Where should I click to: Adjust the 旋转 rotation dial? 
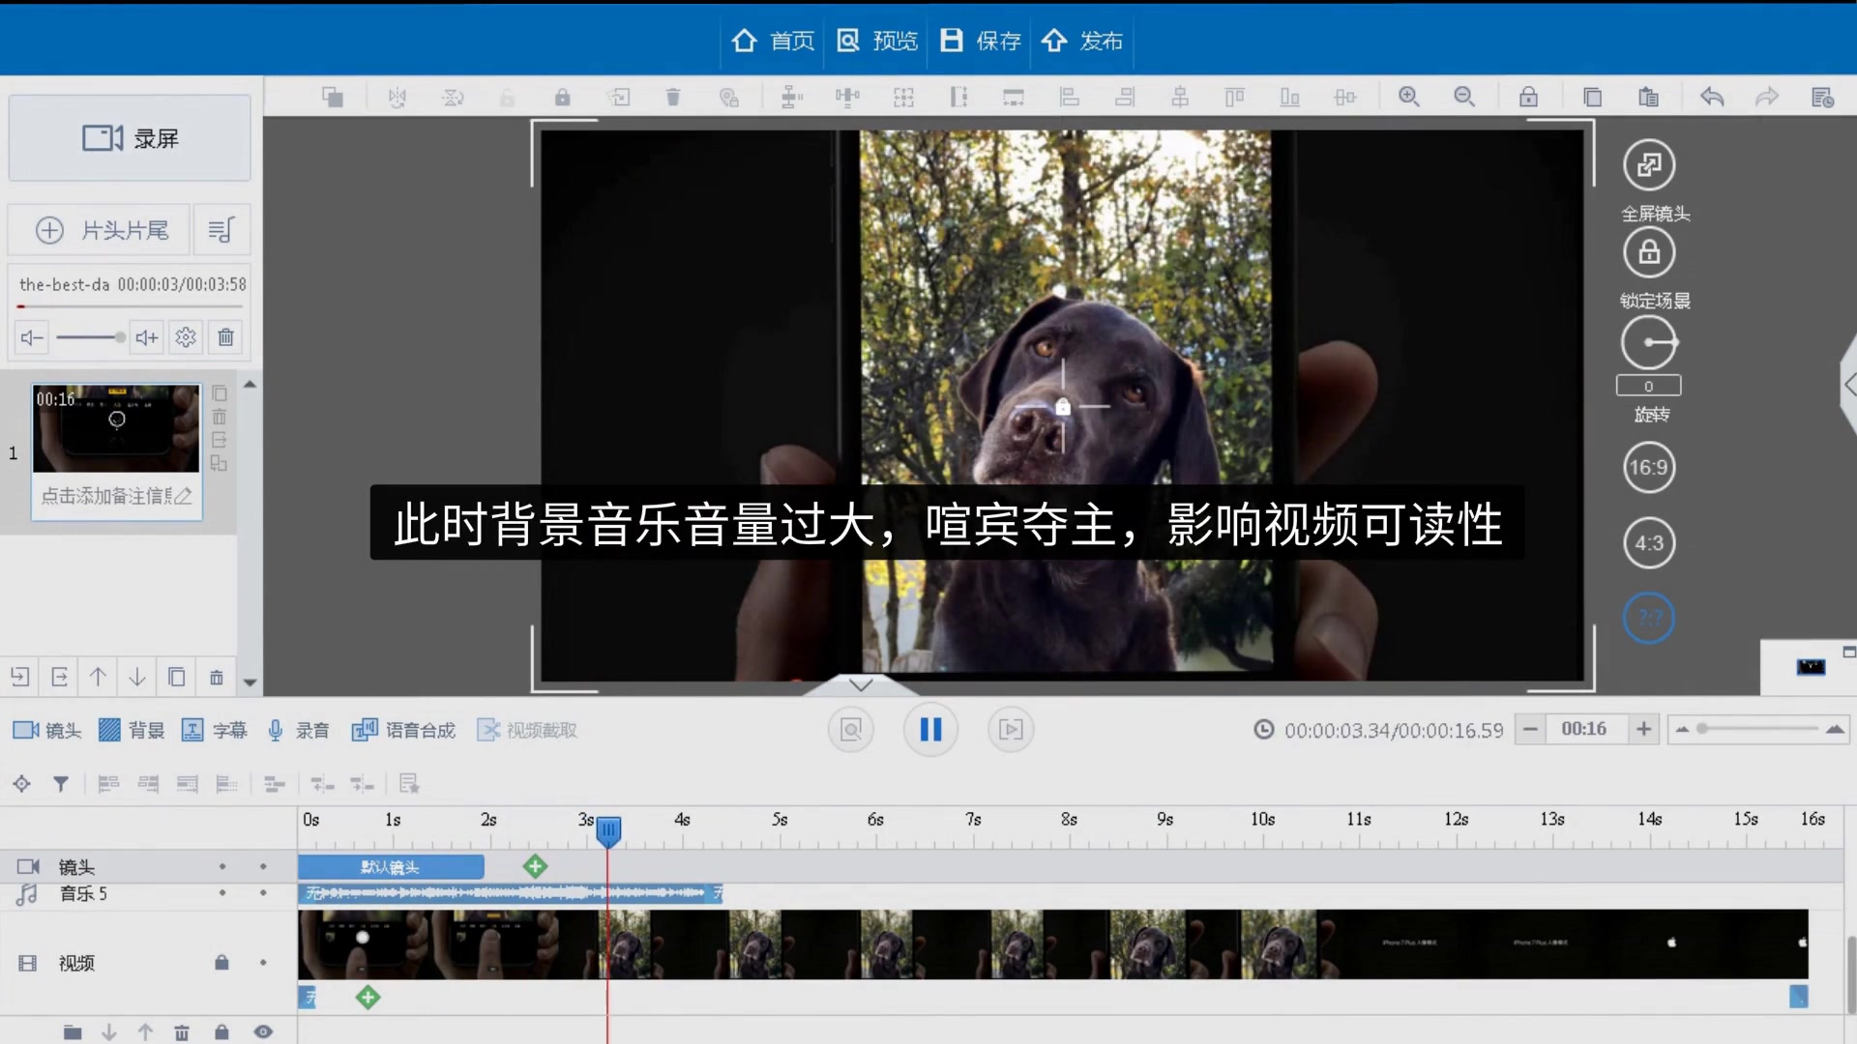click(x=1649, y=342)
